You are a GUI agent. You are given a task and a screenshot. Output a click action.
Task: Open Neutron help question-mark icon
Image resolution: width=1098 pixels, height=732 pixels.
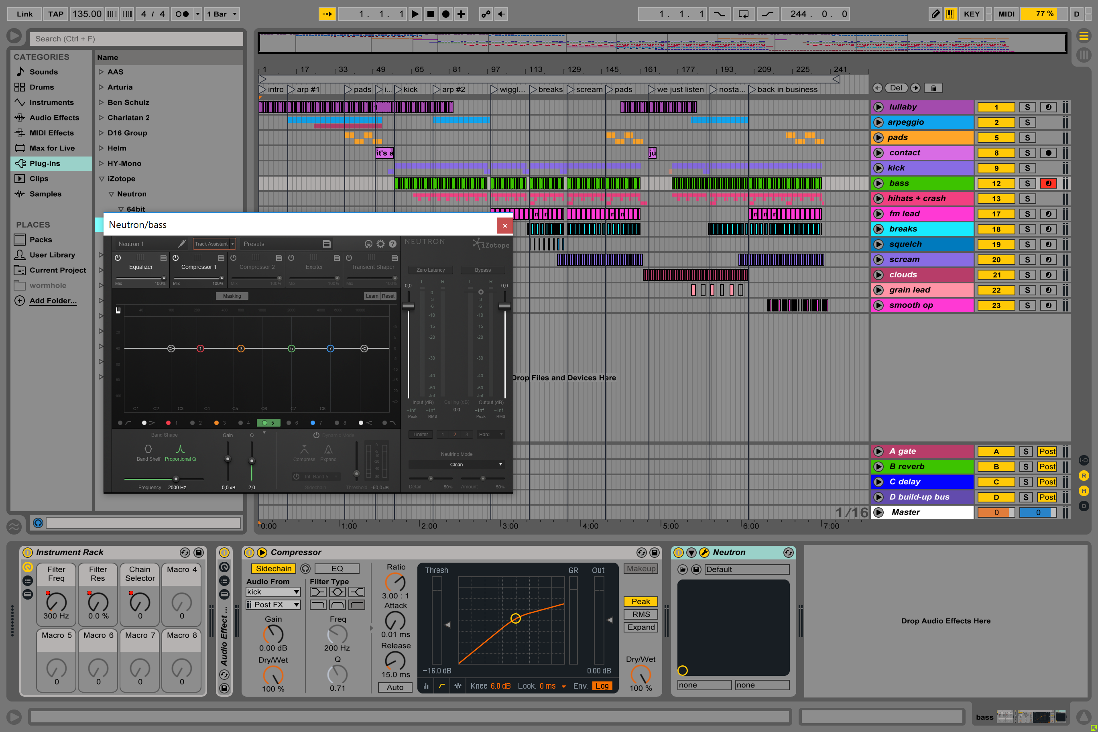pos(392,244)
